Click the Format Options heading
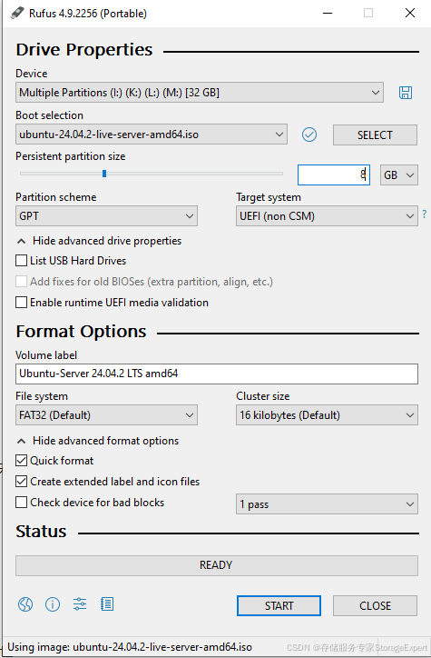Image resolution: width=431 pixels, height=658 pixels. tap(81, 332)
